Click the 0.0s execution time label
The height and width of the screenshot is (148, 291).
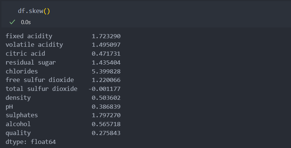26,22
